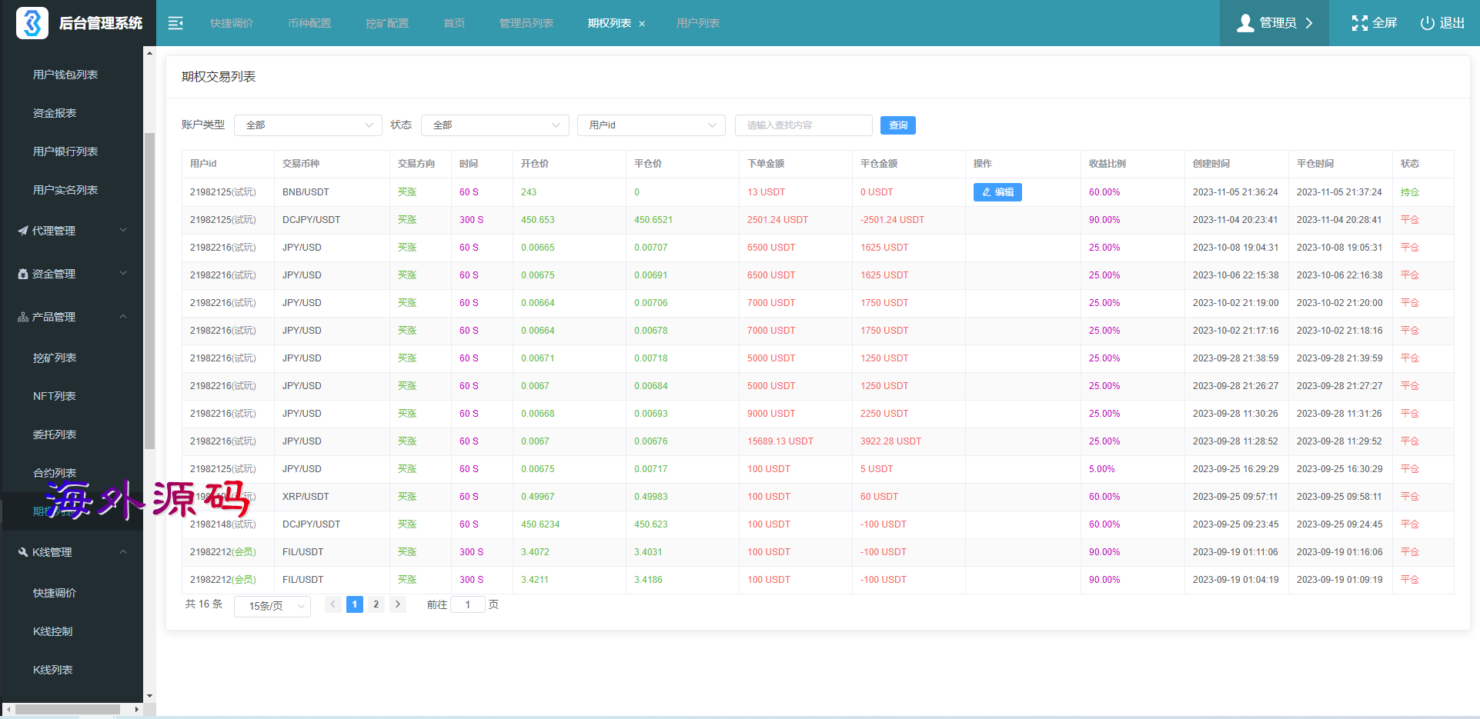
Task: Open K线列表 in sidebar
Action: pyautogui.click(x=53, y=670)
